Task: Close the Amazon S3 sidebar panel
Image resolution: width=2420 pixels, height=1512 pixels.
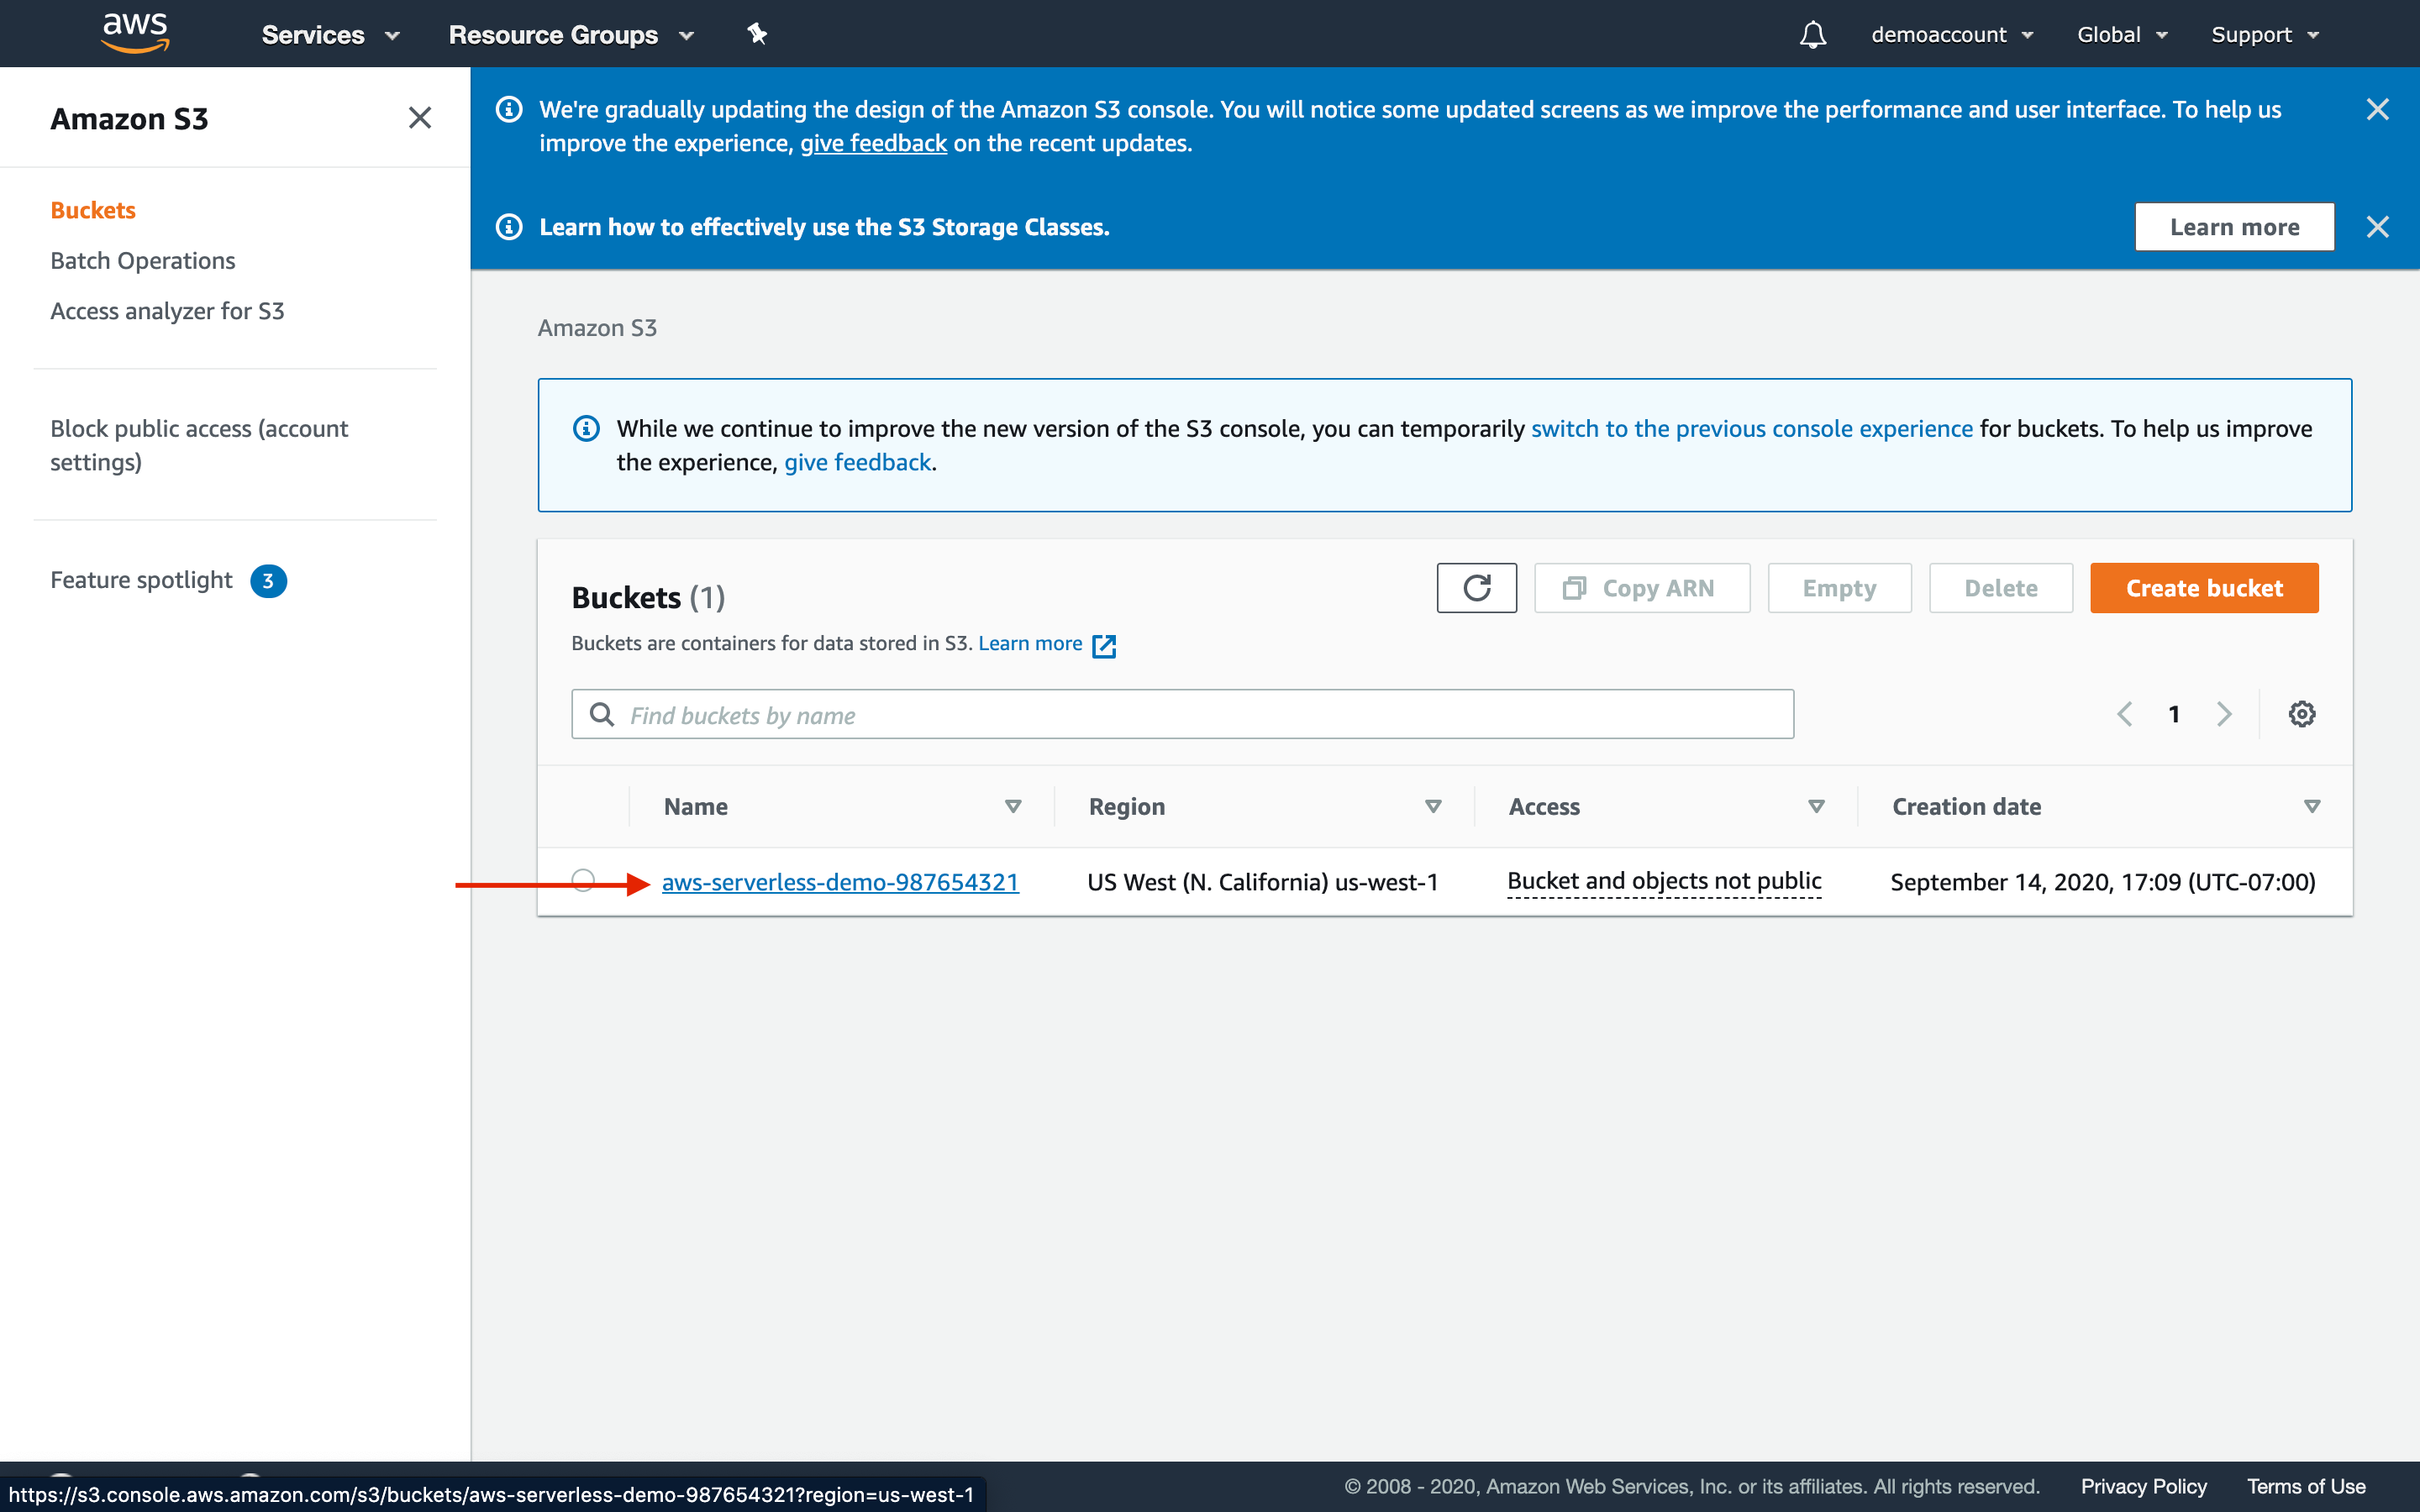Action: point(420,118)
